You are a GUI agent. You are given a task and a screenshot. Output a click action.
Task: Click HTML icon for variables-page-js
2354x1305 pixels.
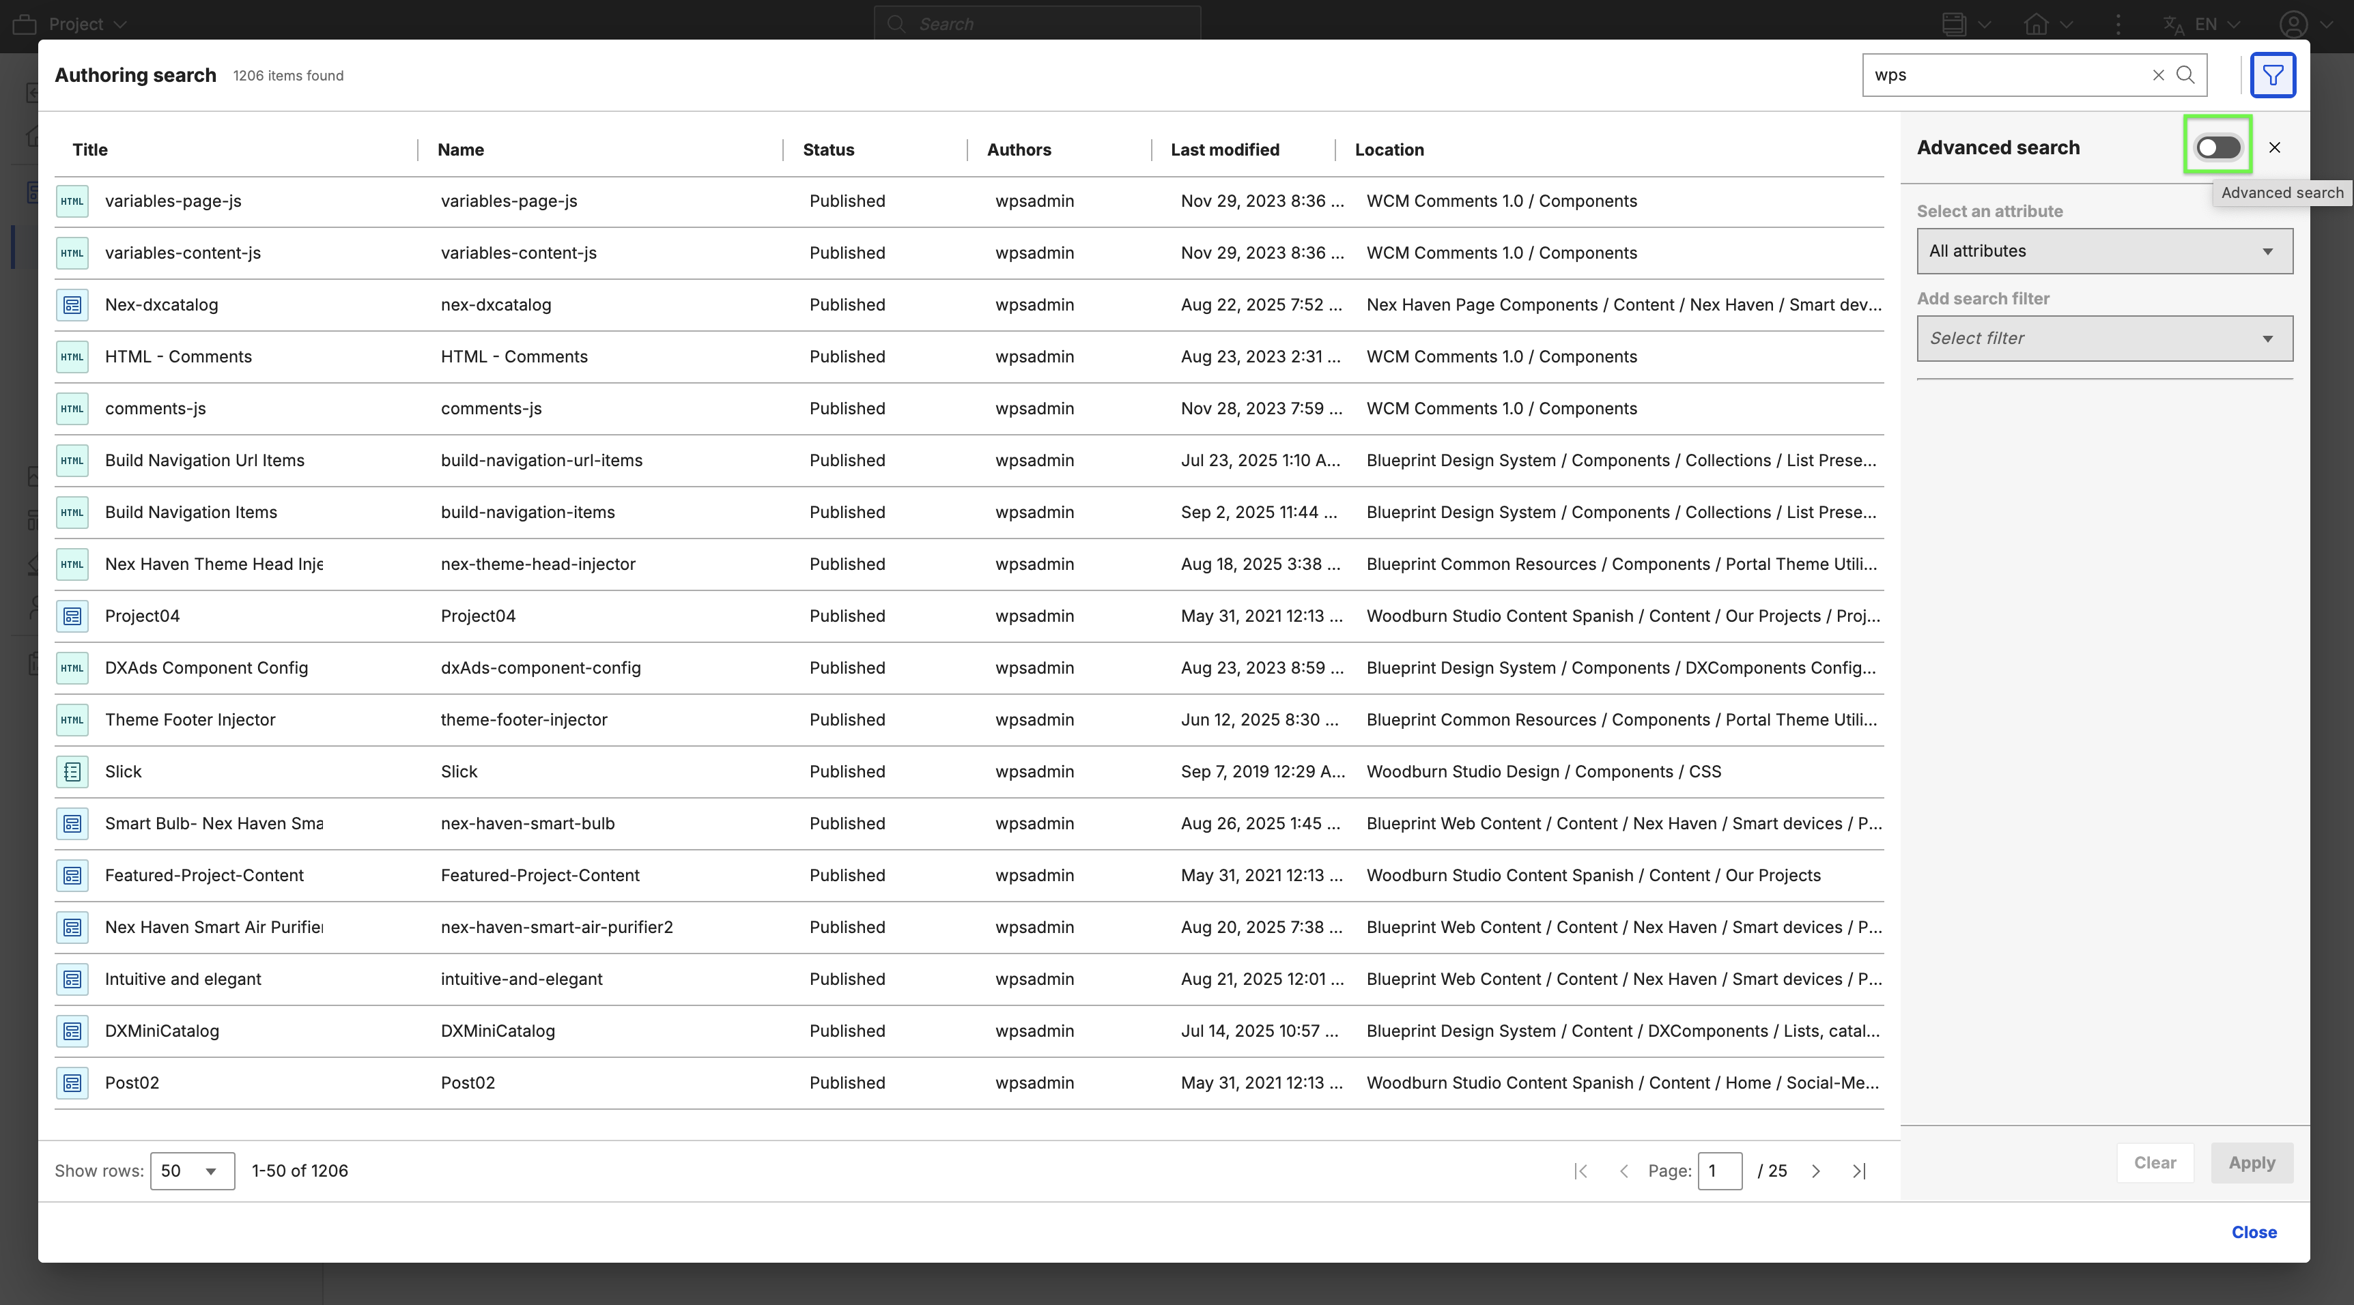coord(72,201)
